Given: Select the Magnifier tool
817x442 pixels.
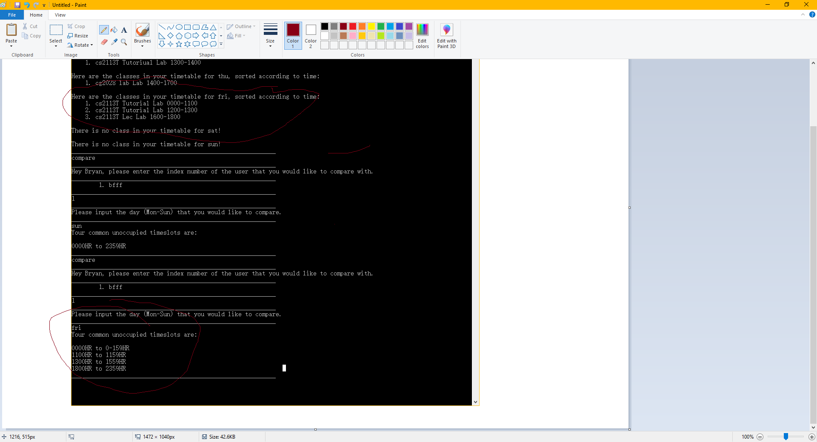Looking at the screenshot, I should pyautogui.click(x=124, y=42).
